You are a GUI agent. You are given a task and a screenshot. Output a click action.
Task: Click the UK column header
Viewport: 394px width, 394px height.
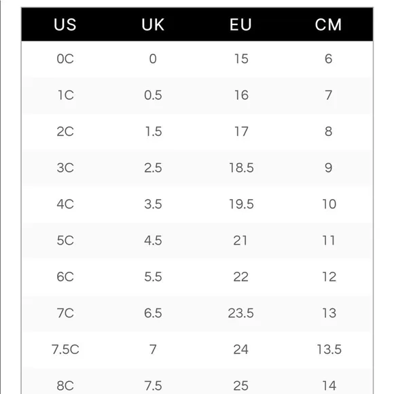[153, 24]
